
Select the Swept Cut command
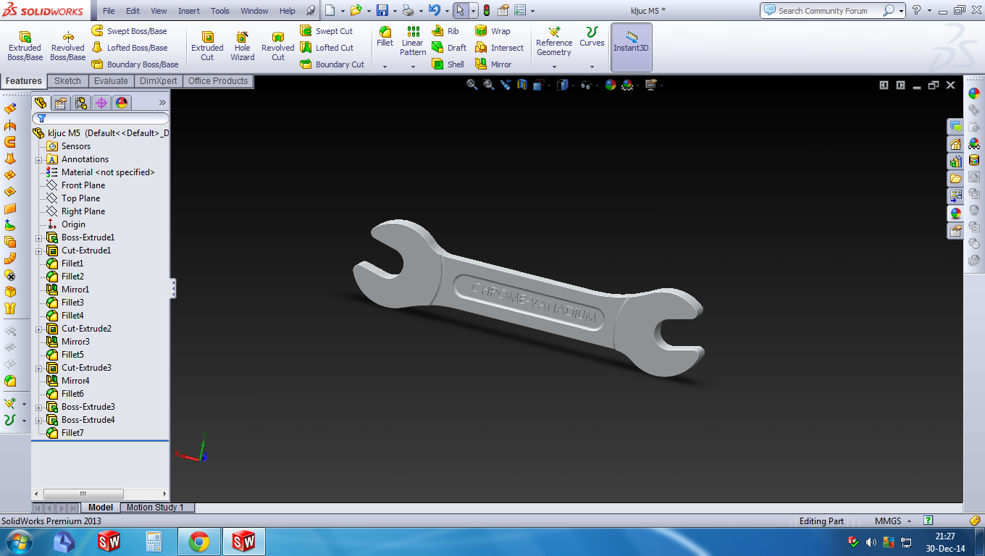(327, 31)
